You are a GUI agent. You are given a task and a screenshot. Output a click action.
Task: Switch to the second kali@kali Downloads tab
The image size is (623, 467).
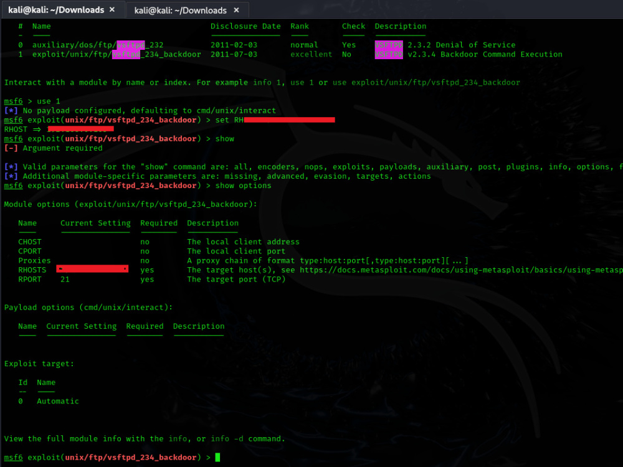tap(181, 11)
